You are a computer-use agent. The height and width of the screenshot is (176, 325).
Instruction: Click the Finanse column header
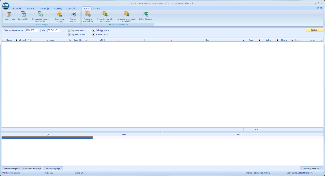point(311,40)
